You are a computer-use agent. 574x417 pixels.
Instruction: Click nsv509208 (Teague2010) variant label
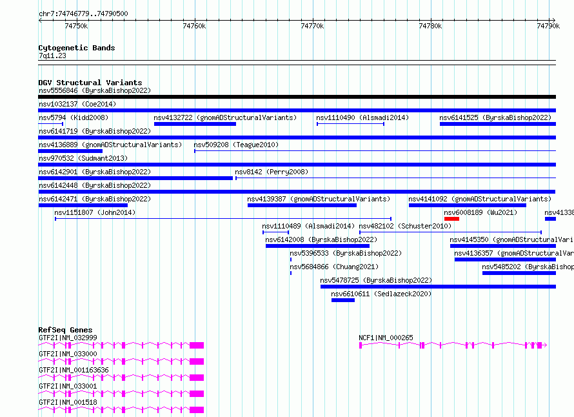[x=236, y=145]
